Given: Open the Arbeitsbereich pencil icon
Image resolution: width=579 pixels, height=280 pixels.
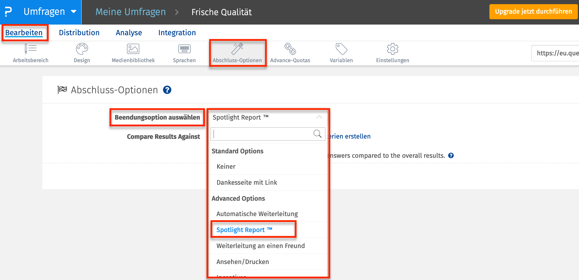Looking at the screenshot, I should [x=31, y=49].
